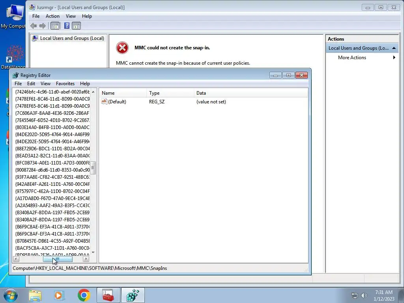Click the horizontal scroll-left arrow in registry tree
This screenshot has width=404, height=303.
click(16, 259)
